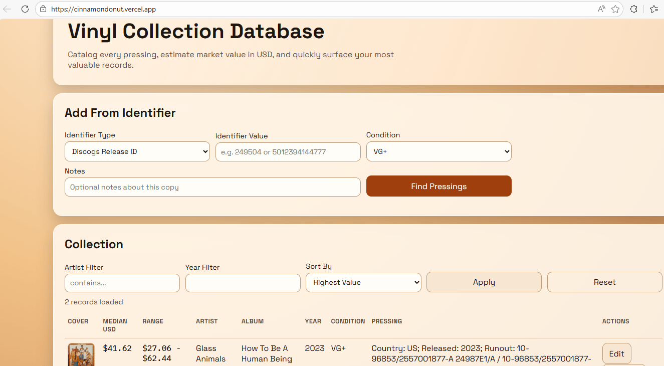Screen dimensions: 664x366
Task: Click the RANGE column header
Action: click(153, 321)
